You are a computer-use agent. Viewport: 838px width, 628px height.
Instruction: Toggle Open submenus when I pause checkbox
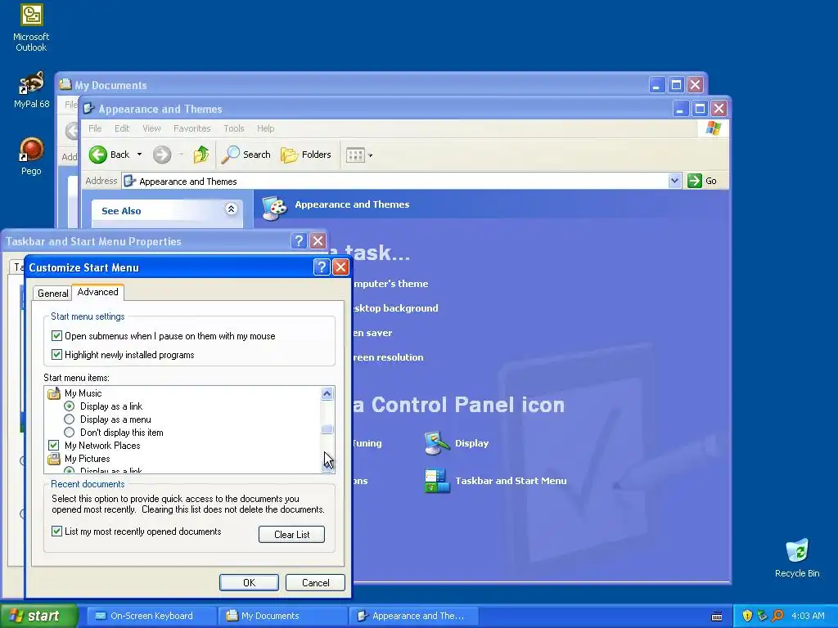pos(56,336)
